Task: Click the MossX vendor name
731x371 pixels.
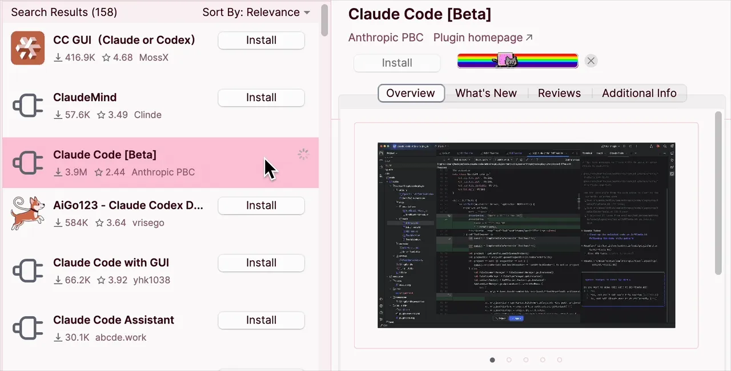Action: [x=154, y=58]
